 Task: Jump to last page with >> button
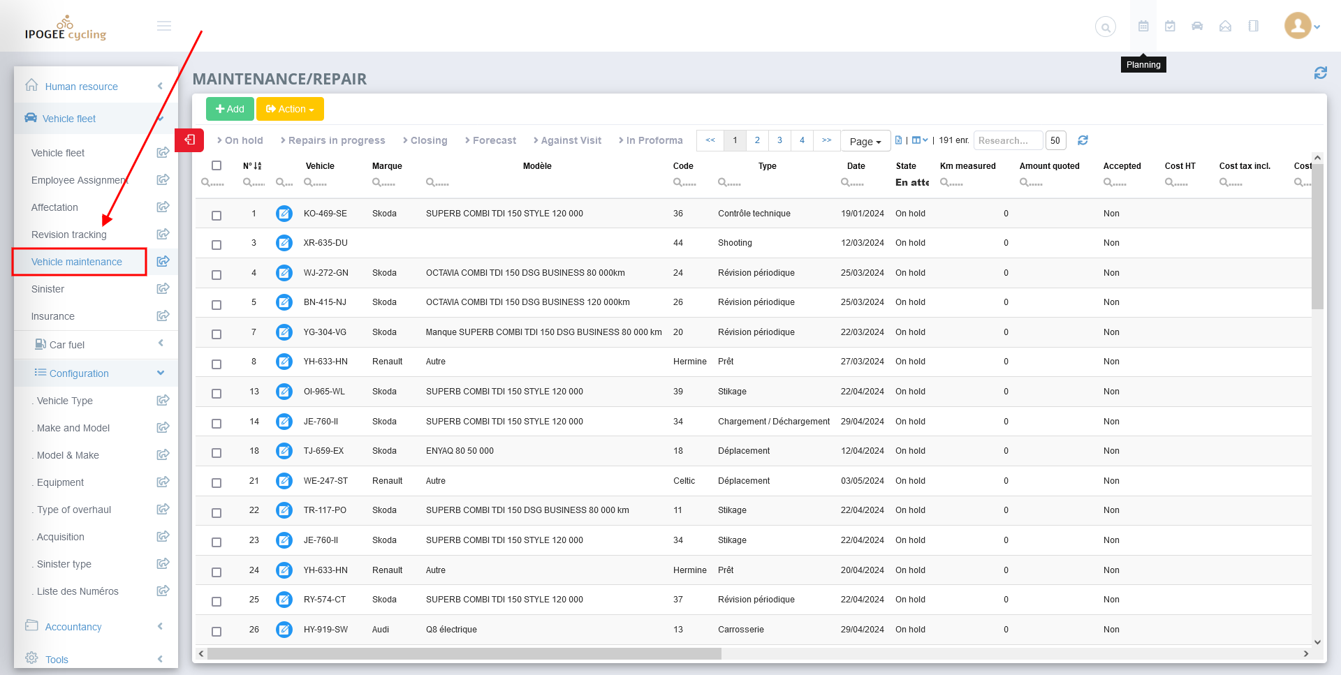pos(826,140)
